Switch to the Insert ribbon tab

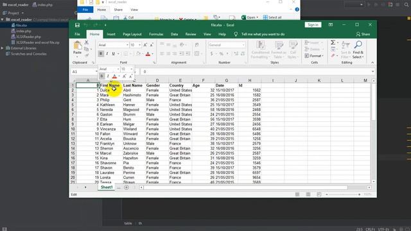click(111, 34)
